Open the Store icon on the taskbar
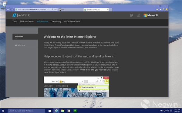This screenshot has width=182, height=113. (x=69, y=111)
